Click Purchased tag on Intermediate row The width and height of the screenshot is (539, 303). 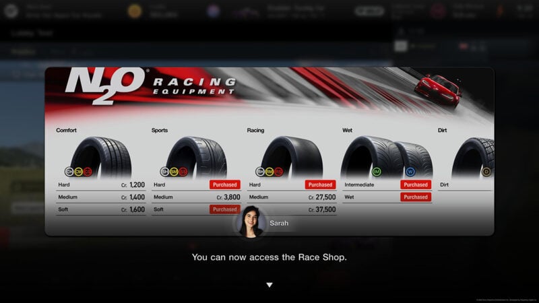point(416,184)
